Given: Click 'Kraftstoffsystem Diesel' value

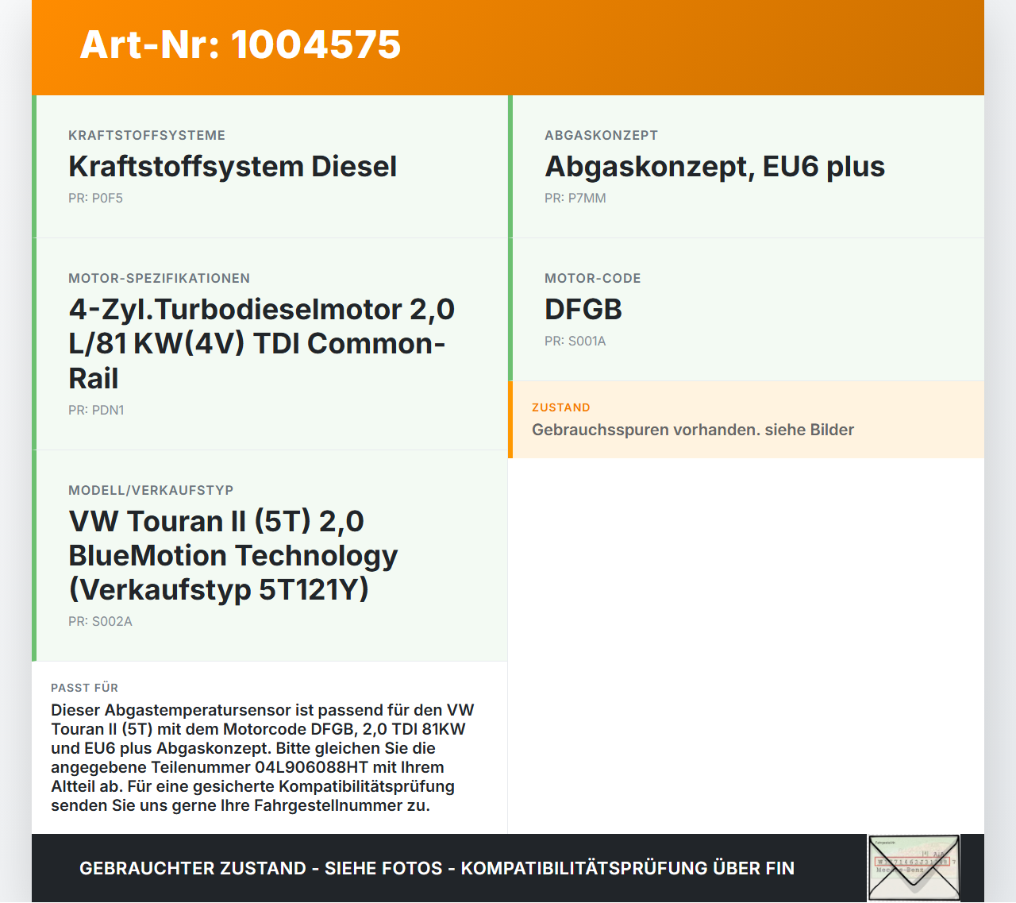Looking at the screenshot, I should pyautogui.click(x=233, y=167).
